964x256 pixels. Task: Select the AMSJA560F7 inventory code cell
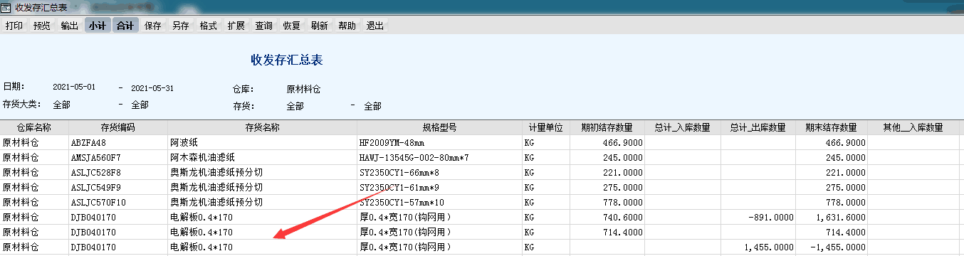point(117,158)
